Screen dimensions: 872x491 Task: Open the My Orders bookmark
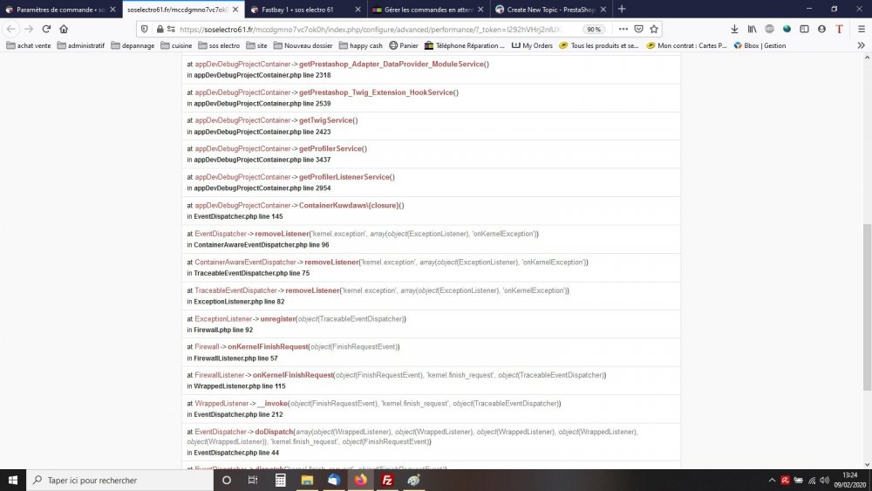(532, 45)
